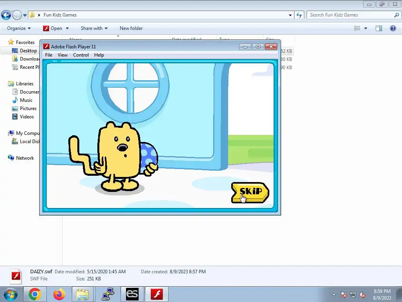Open Local Disk in navigation pane
This screenshot has height=302, width=402.
coord(29,141)
